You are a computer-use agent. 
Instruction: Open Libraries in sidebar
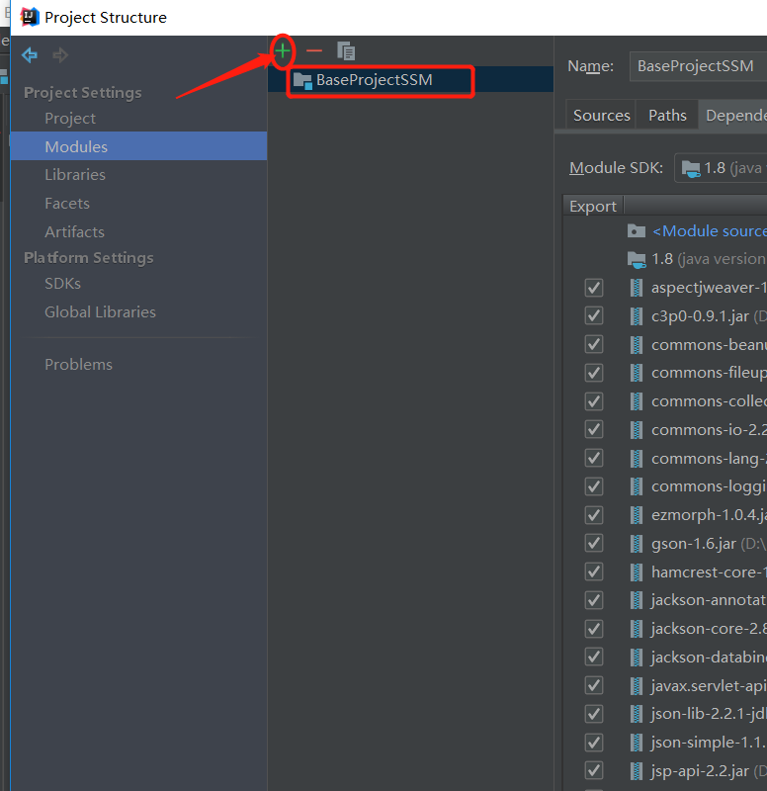(75, 175)
